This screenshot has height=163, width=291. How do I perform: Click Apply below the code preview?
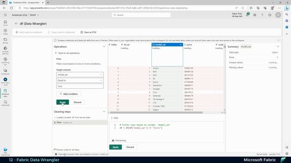(x=115, y=147)
